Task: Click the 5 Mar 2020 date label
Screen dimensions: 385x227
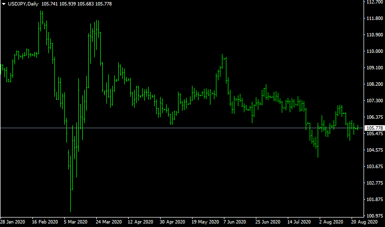Action: (76, 222)
